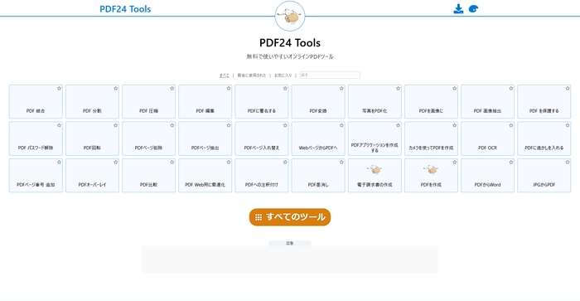Open the PDF24 Tools header link
580x301 pixels.
(125, 9)
